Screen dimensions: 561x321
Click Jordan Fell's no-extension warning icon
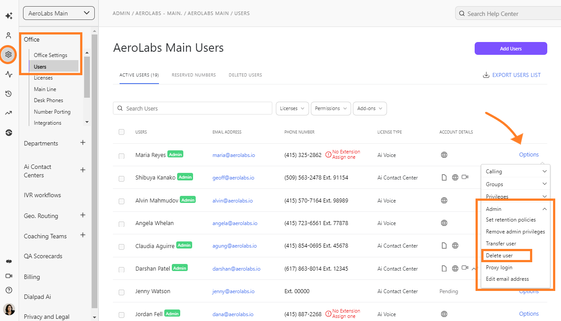coord(328,314)
